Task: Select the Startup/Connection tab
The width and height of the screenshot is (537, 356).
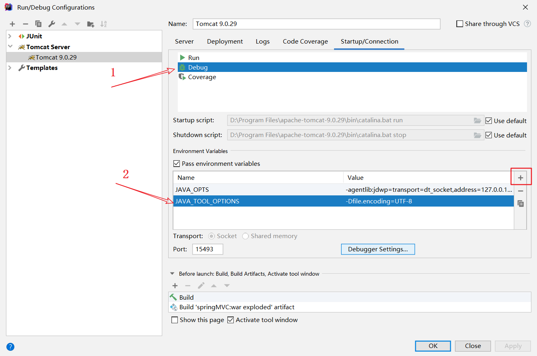Action: coord(369,42)
